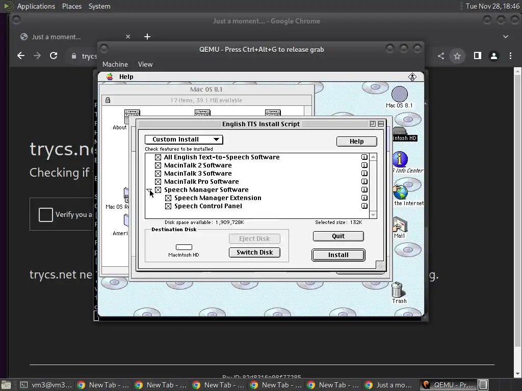The width and height of the screenshot is (522, 391).
Task: Click the zoom box of the install window
Action: coord(373,124)
